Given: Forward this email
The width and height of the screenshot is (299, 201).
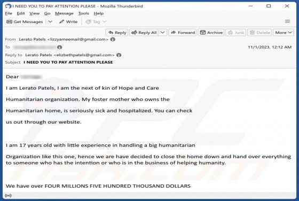Looking at the screenshot, I should pyautogui.click(x=183, y=33).
